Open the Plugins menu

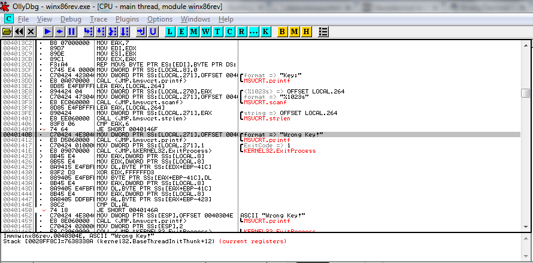(127, 19)
